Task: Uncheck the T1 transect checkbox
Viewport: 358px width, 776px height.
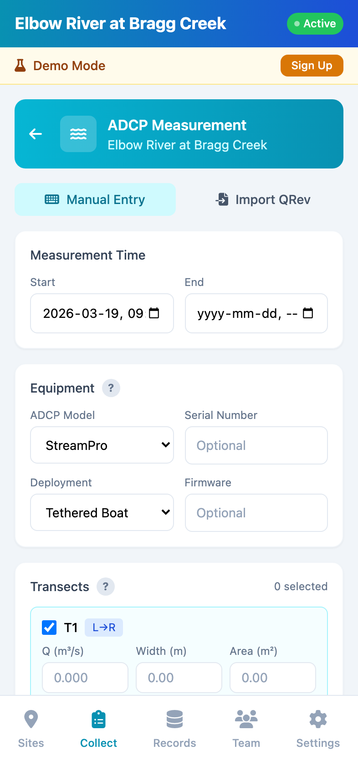Action: click(49, 628)
